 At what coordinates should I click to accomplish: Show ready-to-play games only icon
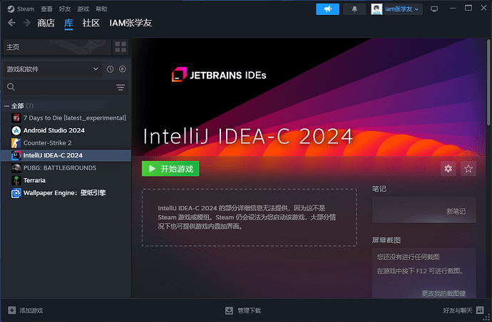click(x=123, y=69)
